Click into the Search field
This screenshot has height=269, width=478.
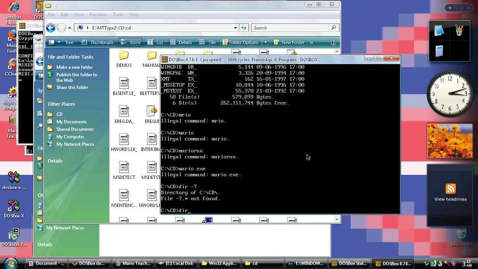pos(291,28)
